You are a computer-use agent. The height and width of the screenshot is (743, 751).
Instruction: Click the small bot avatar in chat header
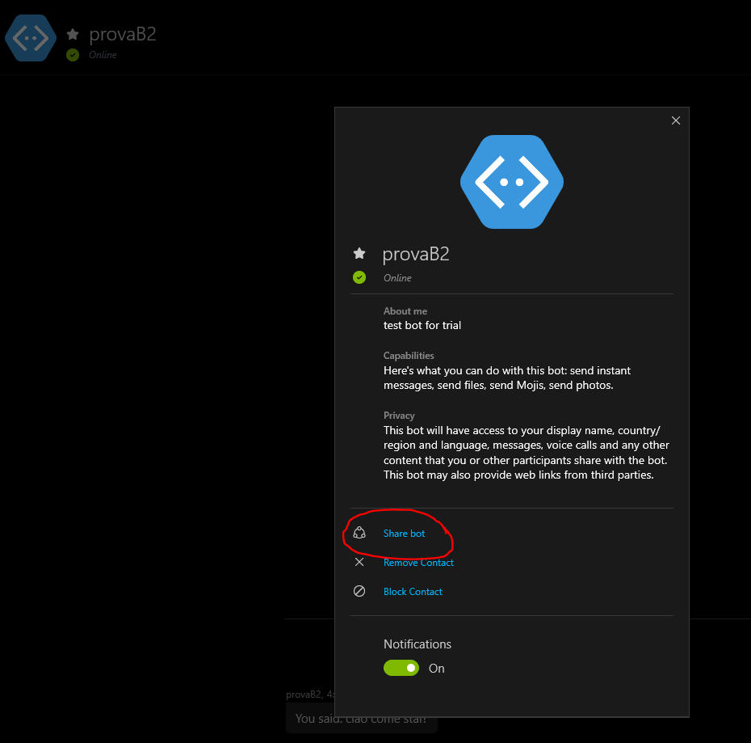pyautogui.click(x=31, y=38)
